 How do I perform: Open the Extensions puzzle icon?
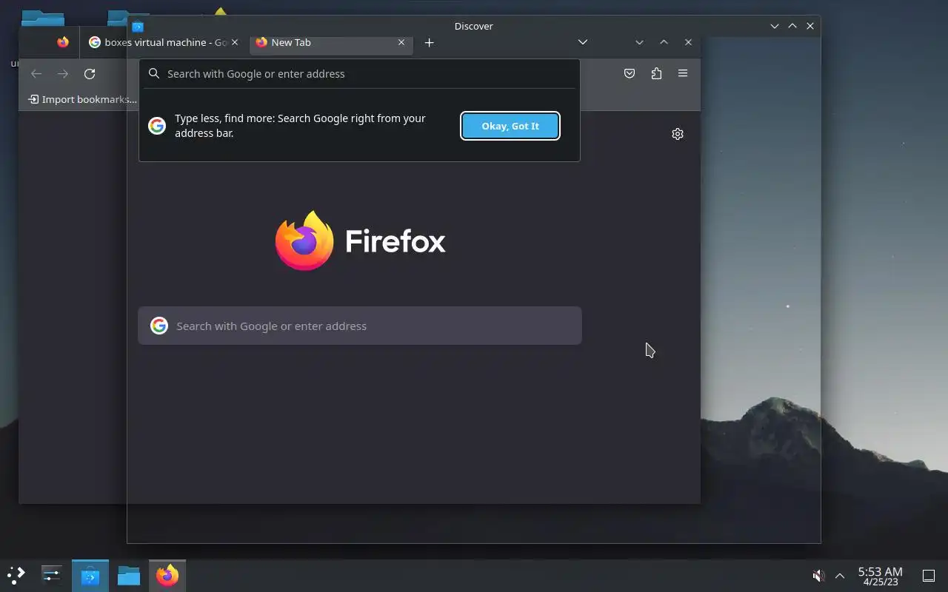[x=656, y=73]
